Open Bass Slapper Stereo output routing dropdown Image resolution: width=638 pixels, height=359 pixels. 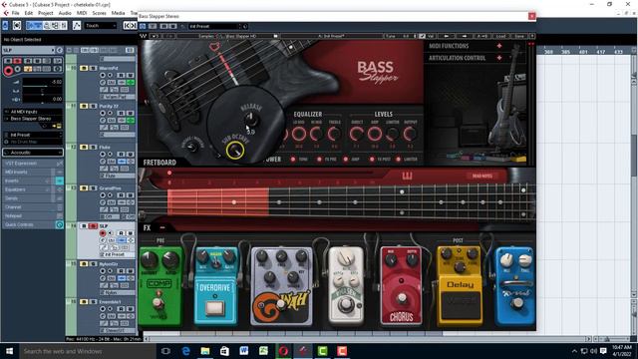[x=33, y=119]
